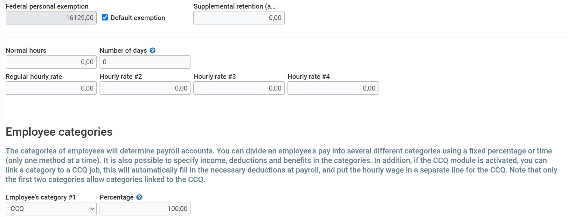
Task: Focus the Supplemental retention input field
Action: (239, 18)
